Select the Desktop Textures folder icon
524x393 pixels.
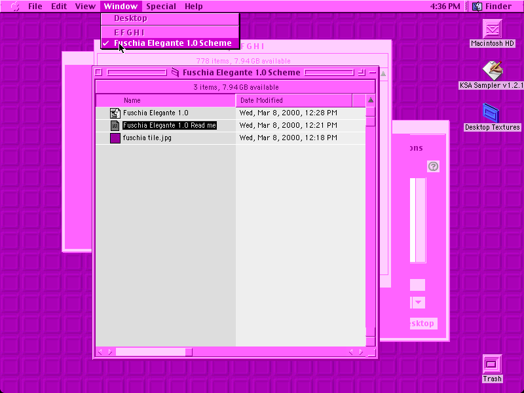point(491,113)
